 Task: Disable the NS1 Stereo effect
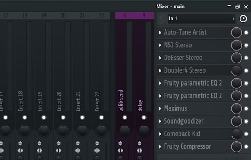point(246,45)
